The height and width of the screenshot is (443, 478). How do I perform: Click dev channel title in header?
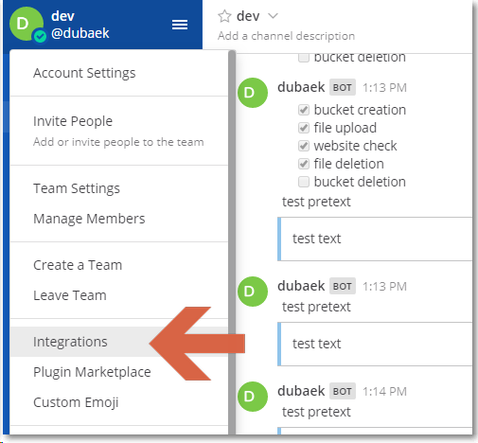[248, 16]
